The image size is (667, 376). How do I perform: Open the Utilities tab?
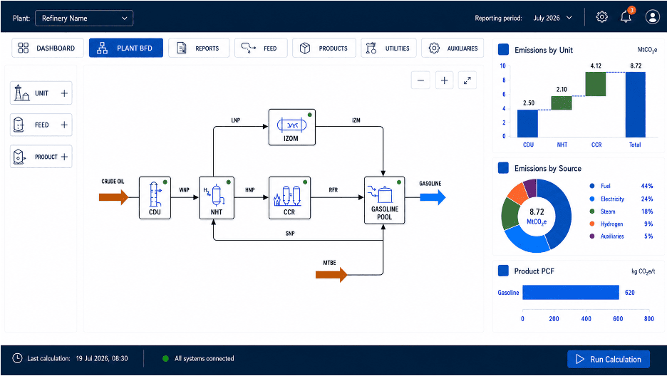pyautogui.click(x=388, y=48)
